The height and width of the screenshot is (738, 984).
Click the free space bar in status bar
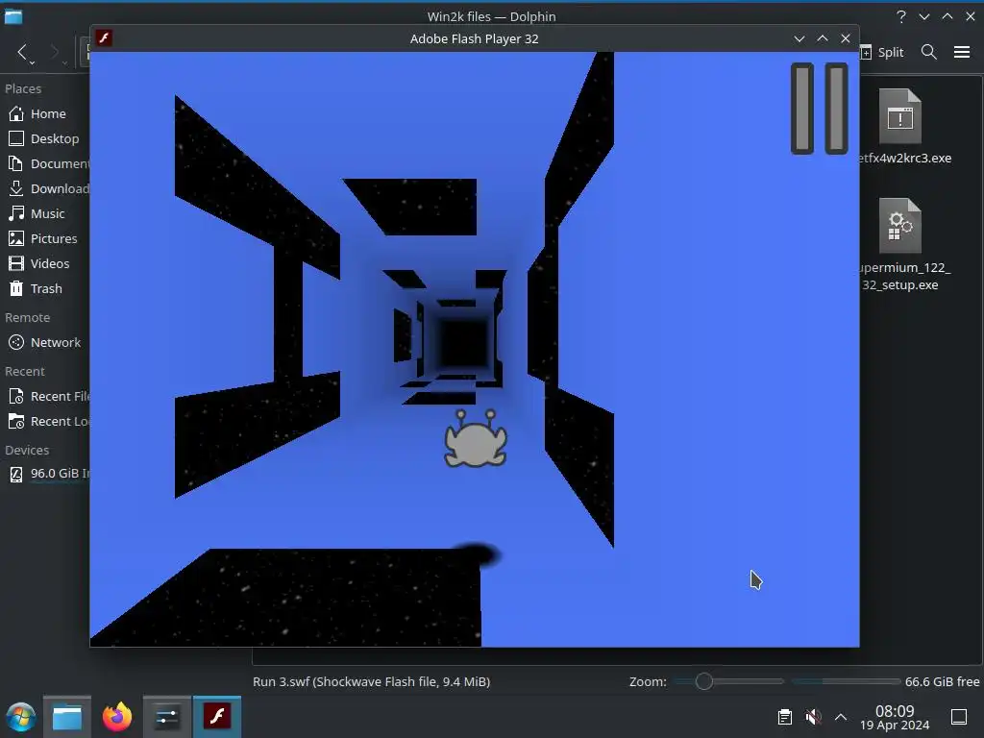(x=846, y=681)
